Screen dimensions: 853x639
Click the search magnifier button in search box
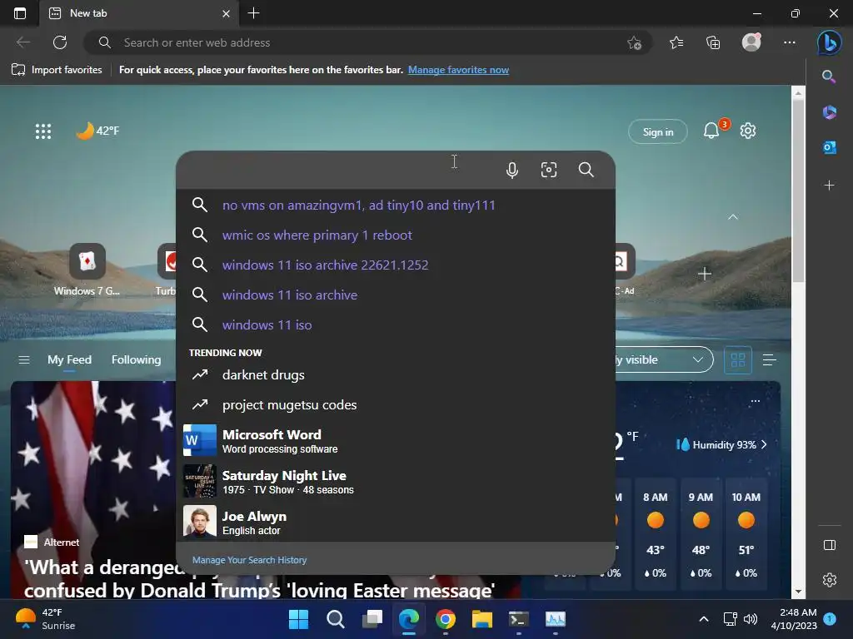click(x=586, y=170)
